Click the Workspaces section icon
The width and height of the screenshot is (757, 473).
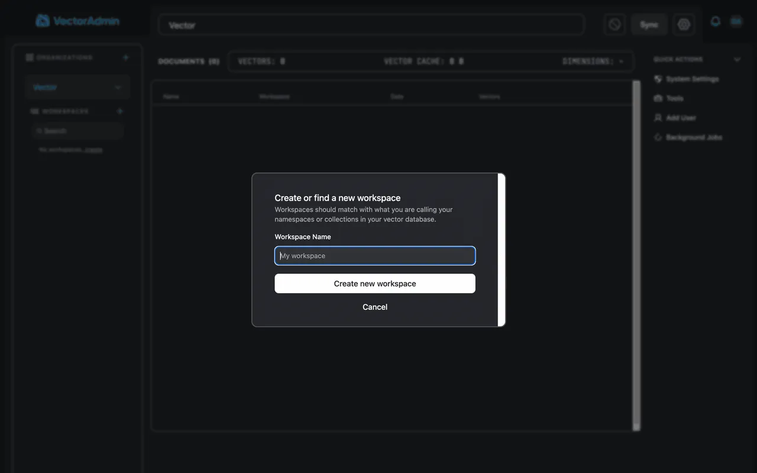click(34, 111)
